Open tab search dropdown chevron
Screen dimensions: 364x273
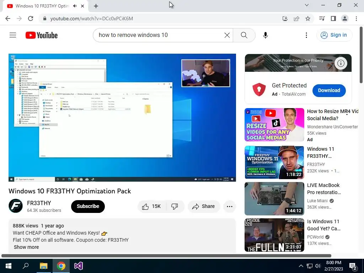coord(307,5)
